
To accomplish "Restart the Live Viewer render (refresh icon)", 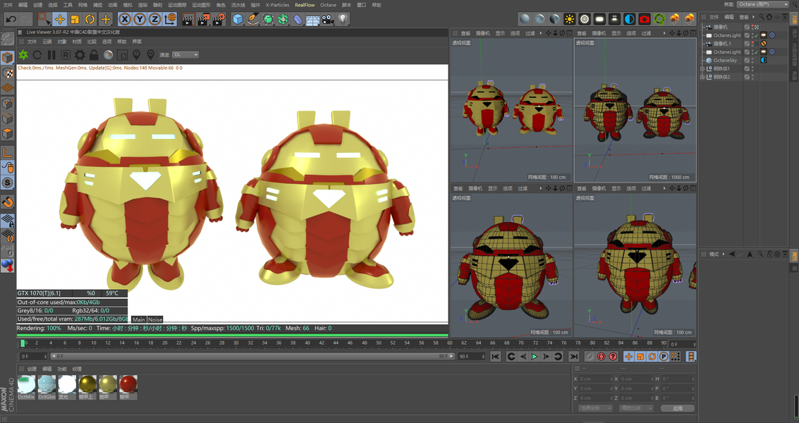I will click(37, 54).
